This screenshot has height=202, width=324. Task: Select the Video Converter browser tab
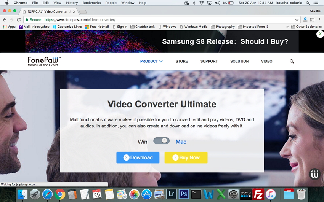coord(49,11)
